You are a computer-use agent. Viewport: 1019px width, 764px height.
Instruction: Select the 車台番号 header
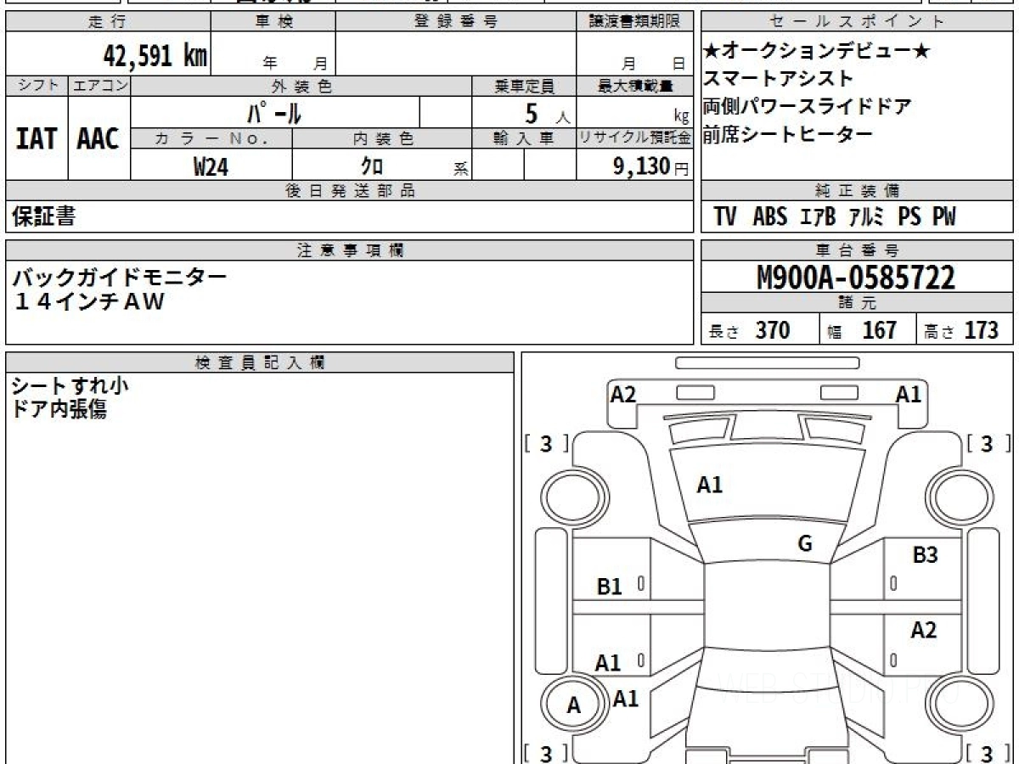pyautogui.click(x=858, y=250)
